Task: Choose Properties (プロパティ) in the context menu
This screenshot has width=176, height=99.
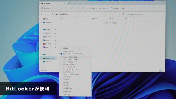Action: (x=75, y=95)
